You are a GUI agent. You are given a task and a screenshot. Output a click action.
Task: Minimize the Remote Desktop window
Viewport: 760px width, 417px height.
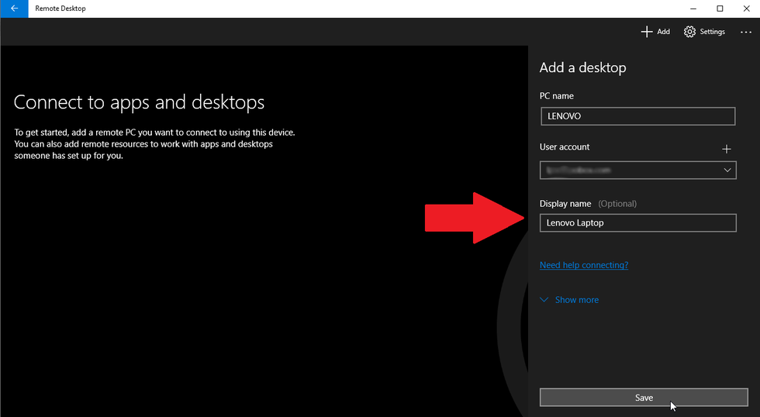click(693, 9)
